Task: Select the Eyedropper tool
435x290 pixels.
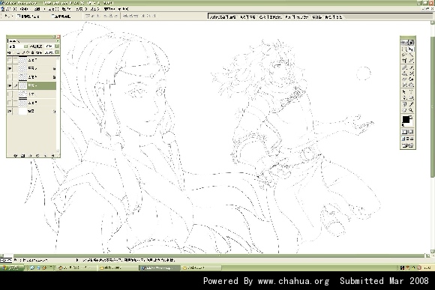Action: [x=411, y=104]
